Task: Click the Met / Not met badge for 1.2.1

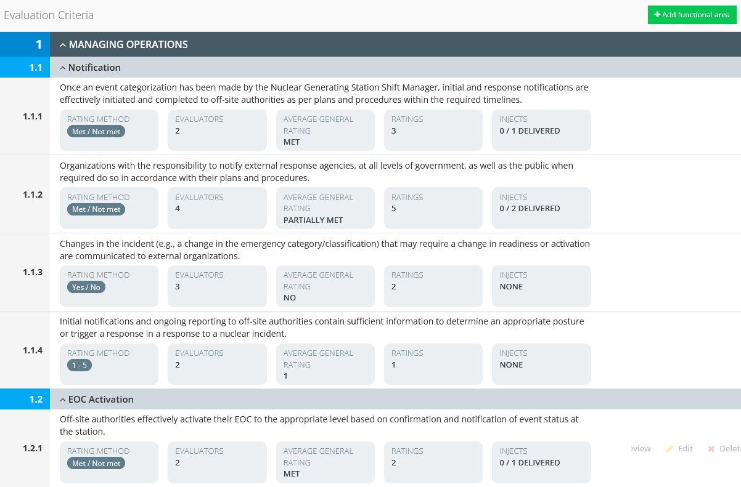Action: pyautogui.click(x=96, y=463)
